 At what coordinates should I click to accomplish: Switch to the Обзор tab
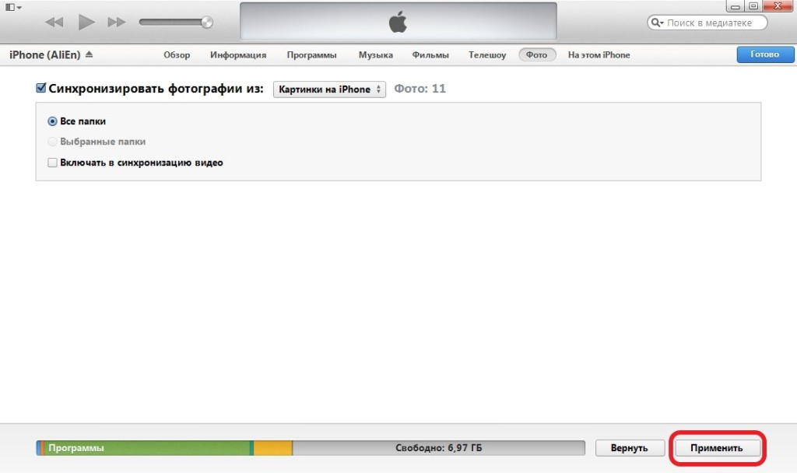coord(177,55)
